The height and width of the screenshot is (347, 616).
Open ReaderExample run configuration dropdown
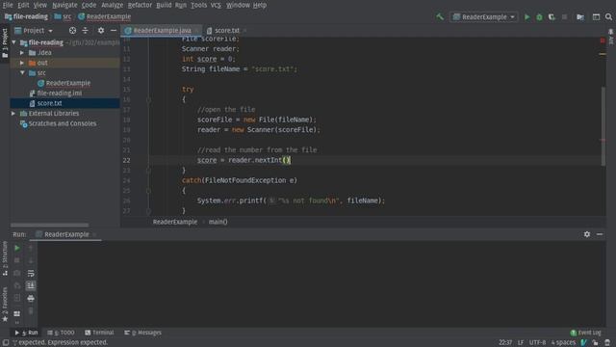(483, 17)
